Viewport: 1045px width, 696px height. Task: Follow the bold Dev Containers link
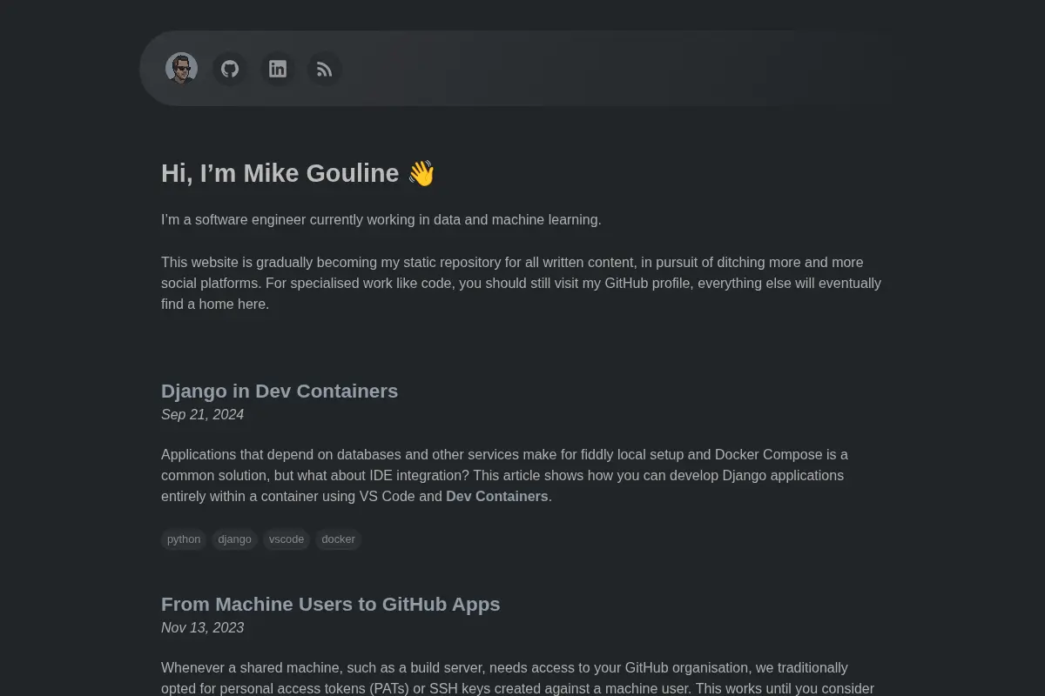(x=497, y=497)
